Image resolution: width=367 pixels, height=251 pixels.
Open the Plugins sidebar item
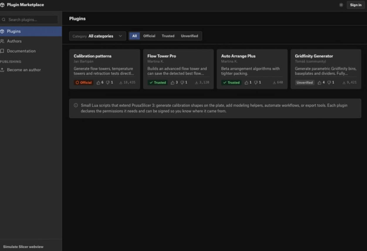tap(31, 31)
